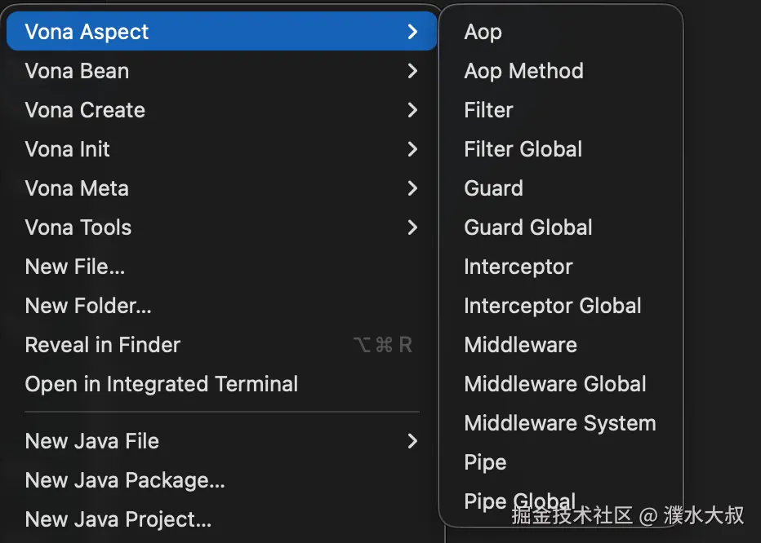The image size is (761, 543).
Task: Select "Interceptor Global" in the submenu
Action: tap(553, 306)
